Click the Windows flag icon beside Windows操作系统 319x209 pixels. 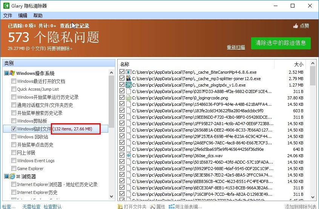click(12, 73)
